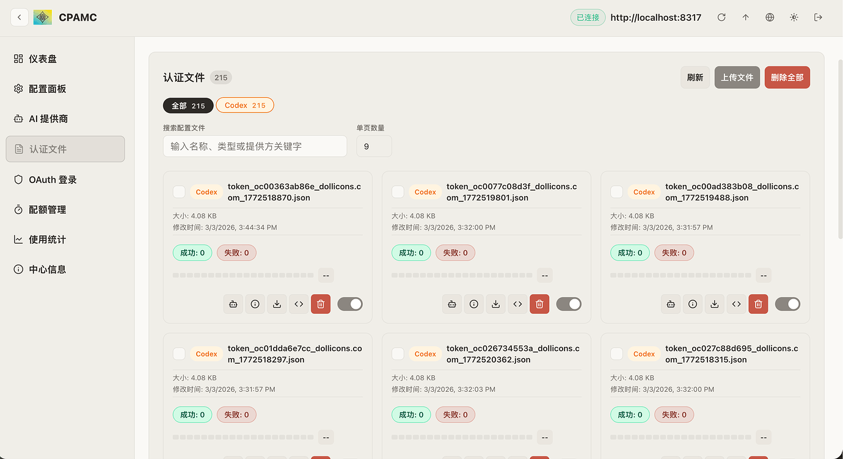Image resolution: width=843 pixels, height=459 pixels.
Task: Select the Codex 215 filter tab
Action: pos(245,106)
